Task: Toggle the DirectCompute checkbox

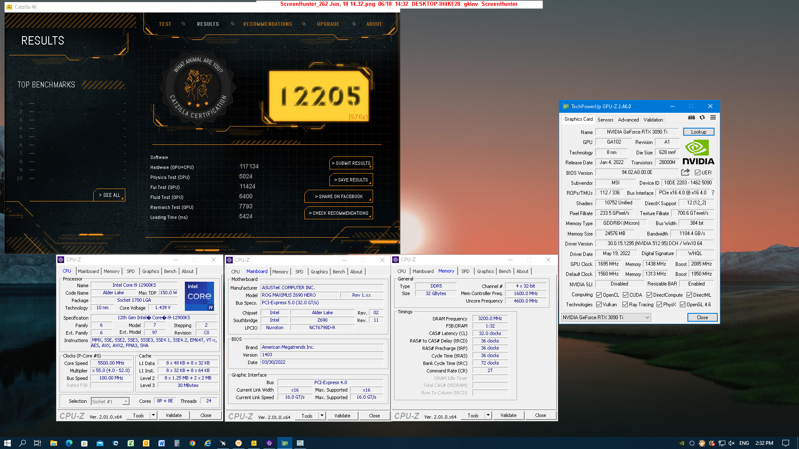Action: [x=649, y=295]
